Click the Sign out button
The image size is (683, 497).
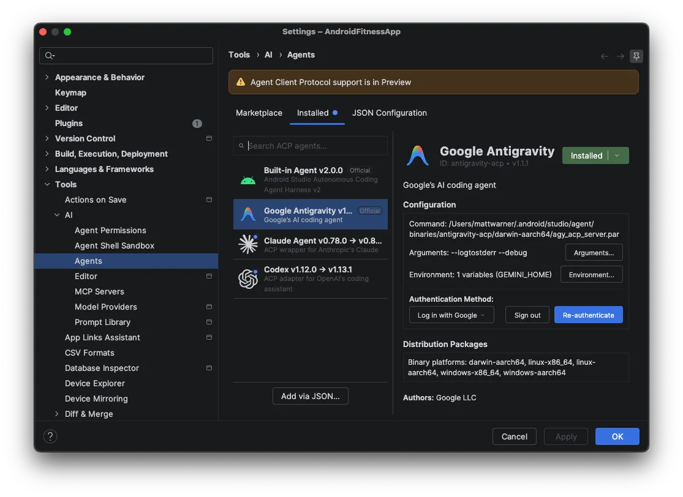coord(527,315)
